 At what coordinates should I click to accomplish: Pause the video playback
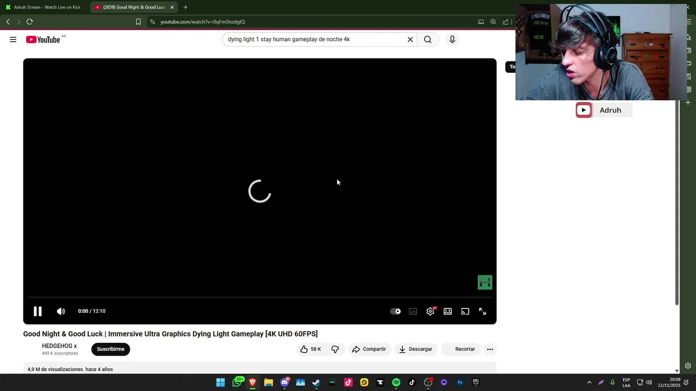[38, 311]
